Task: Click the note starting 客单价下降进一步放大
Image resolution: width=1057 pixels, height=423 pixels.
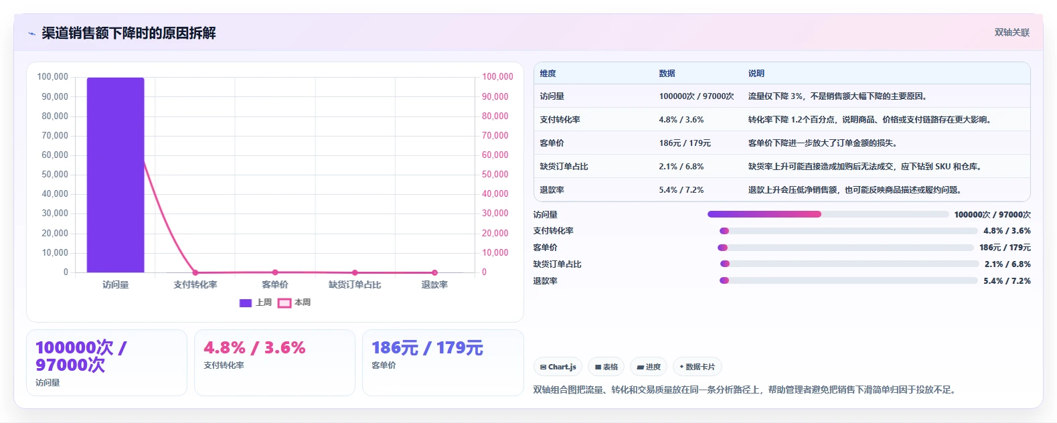Action: coord(823,143)
